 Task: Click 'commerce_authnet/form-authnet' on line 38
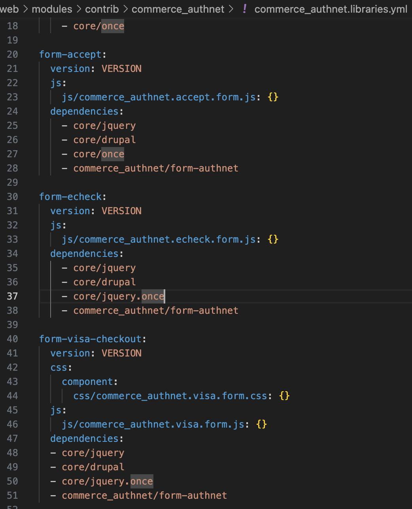coord(156,310)
